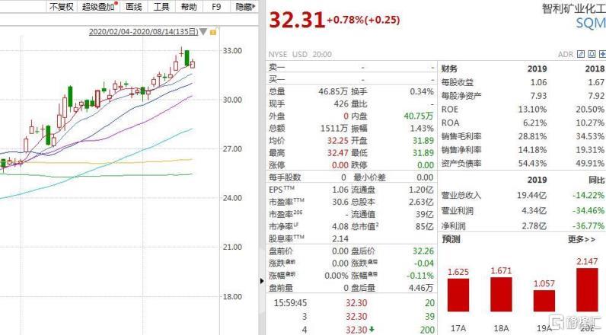Click the 15:59:45 trade tick row

[x=352, y=303]
